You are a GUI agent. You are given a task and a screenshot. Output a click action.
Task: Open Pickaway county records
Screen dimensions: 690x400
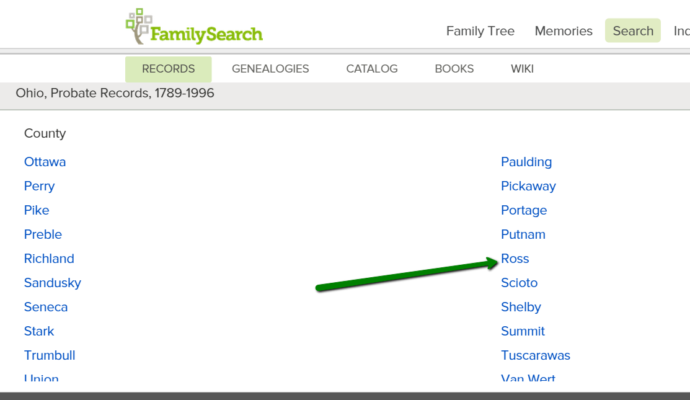(528, 186)
